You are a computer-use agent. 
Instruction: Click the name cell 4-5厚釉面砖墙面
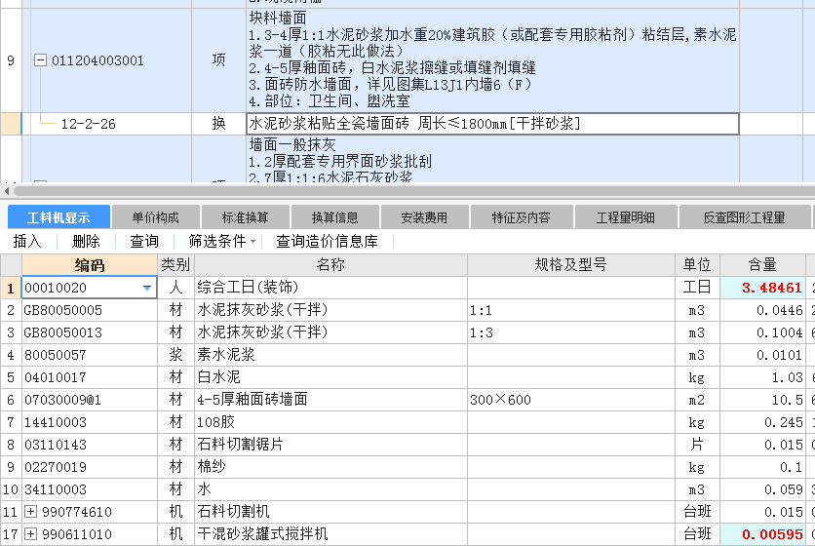click(x=330, y=400)
